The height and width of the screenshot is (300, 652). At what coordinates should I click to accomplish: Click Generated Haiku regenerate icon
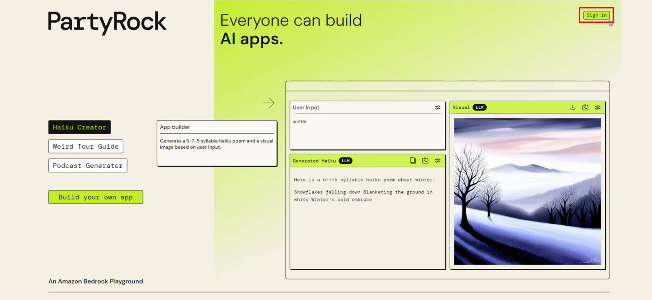click(425, 161)
